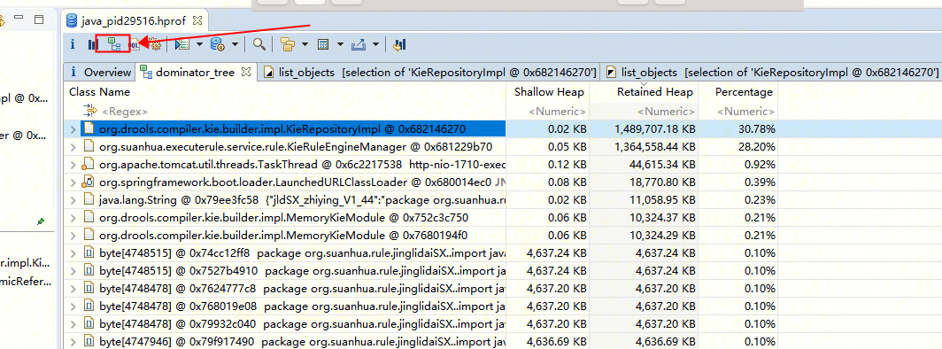
Task: Click the Regex filter icon under Class Name
Action: (90, 111)
